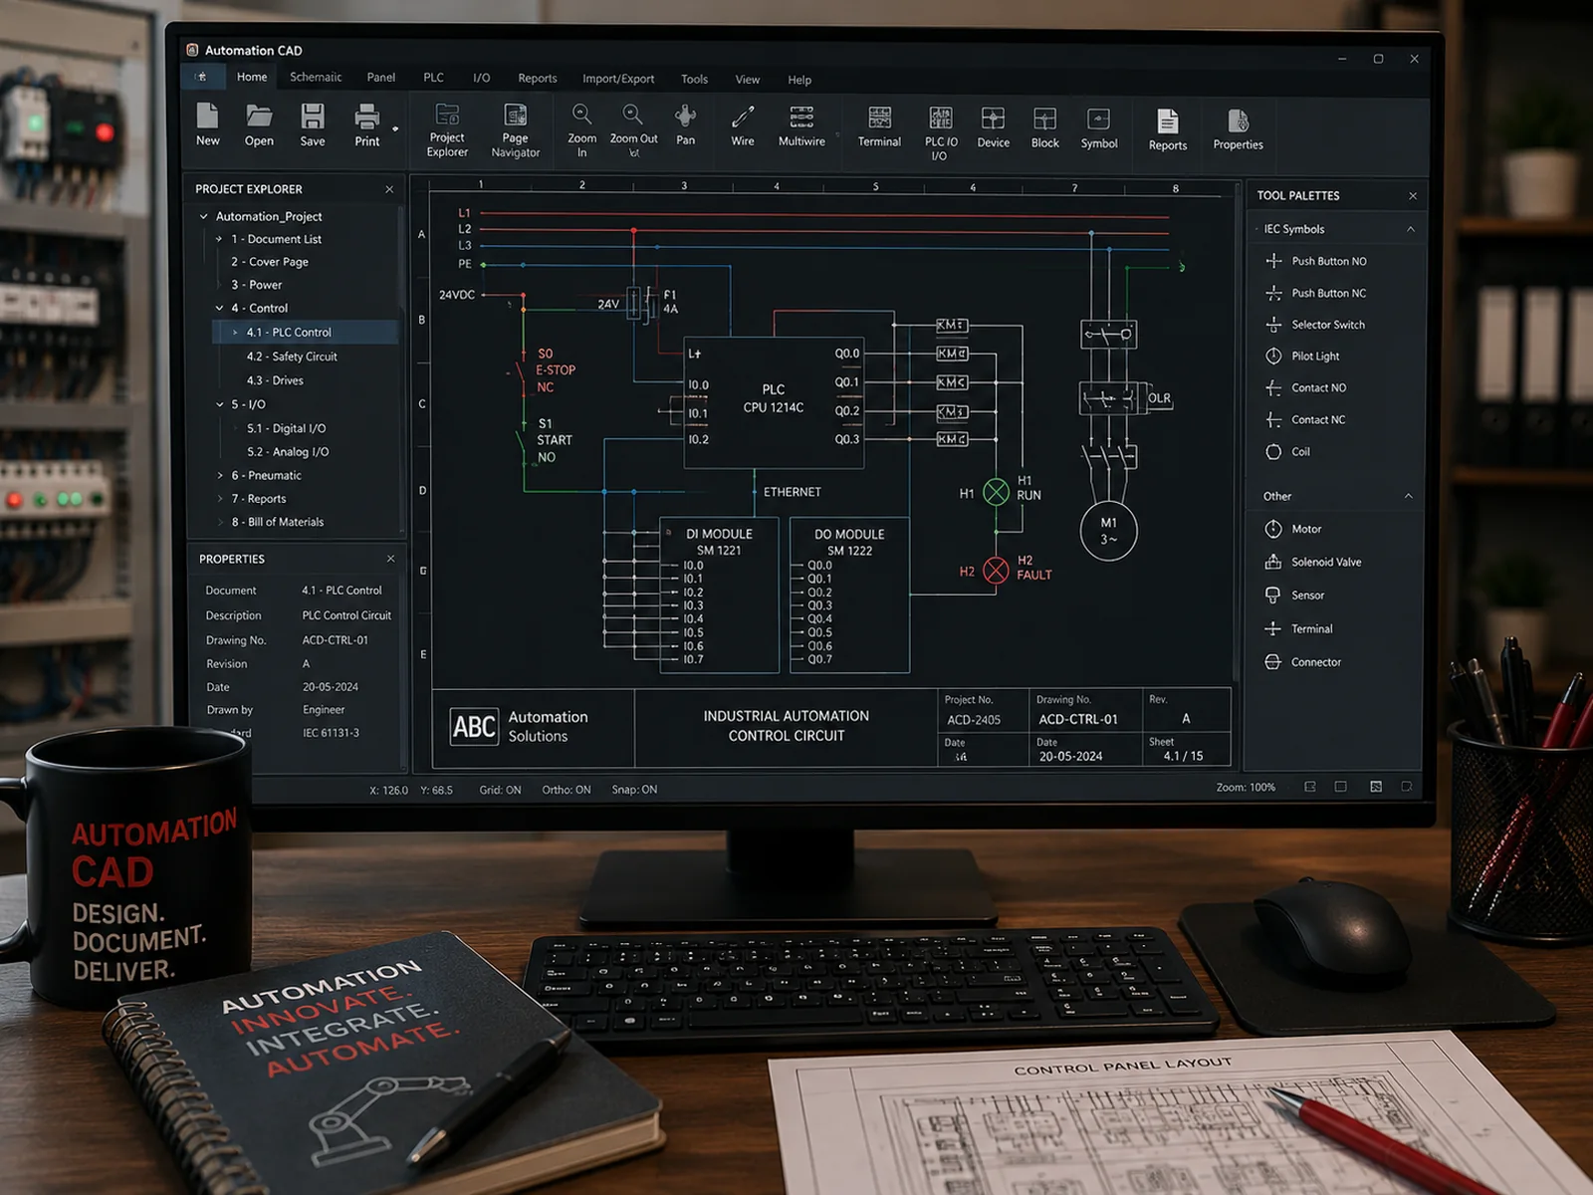Collapse the Automation_Project tree root
This screenshot has height=1195, width=1593.
(204, 216)
